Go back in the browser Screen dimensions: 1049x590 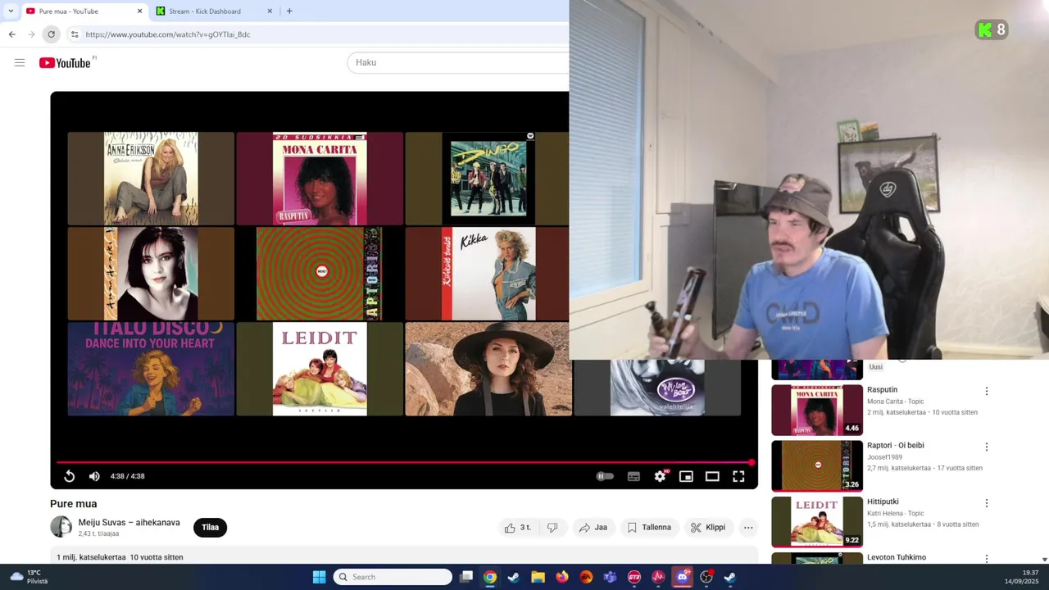11,34
